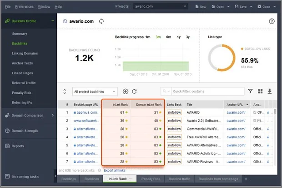
Task: Switch backlink progress to 6m
Action: (x=168, y=37)
